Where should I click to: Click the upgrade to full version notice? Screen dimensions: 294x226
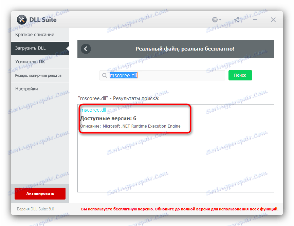[x=180, y=209]
